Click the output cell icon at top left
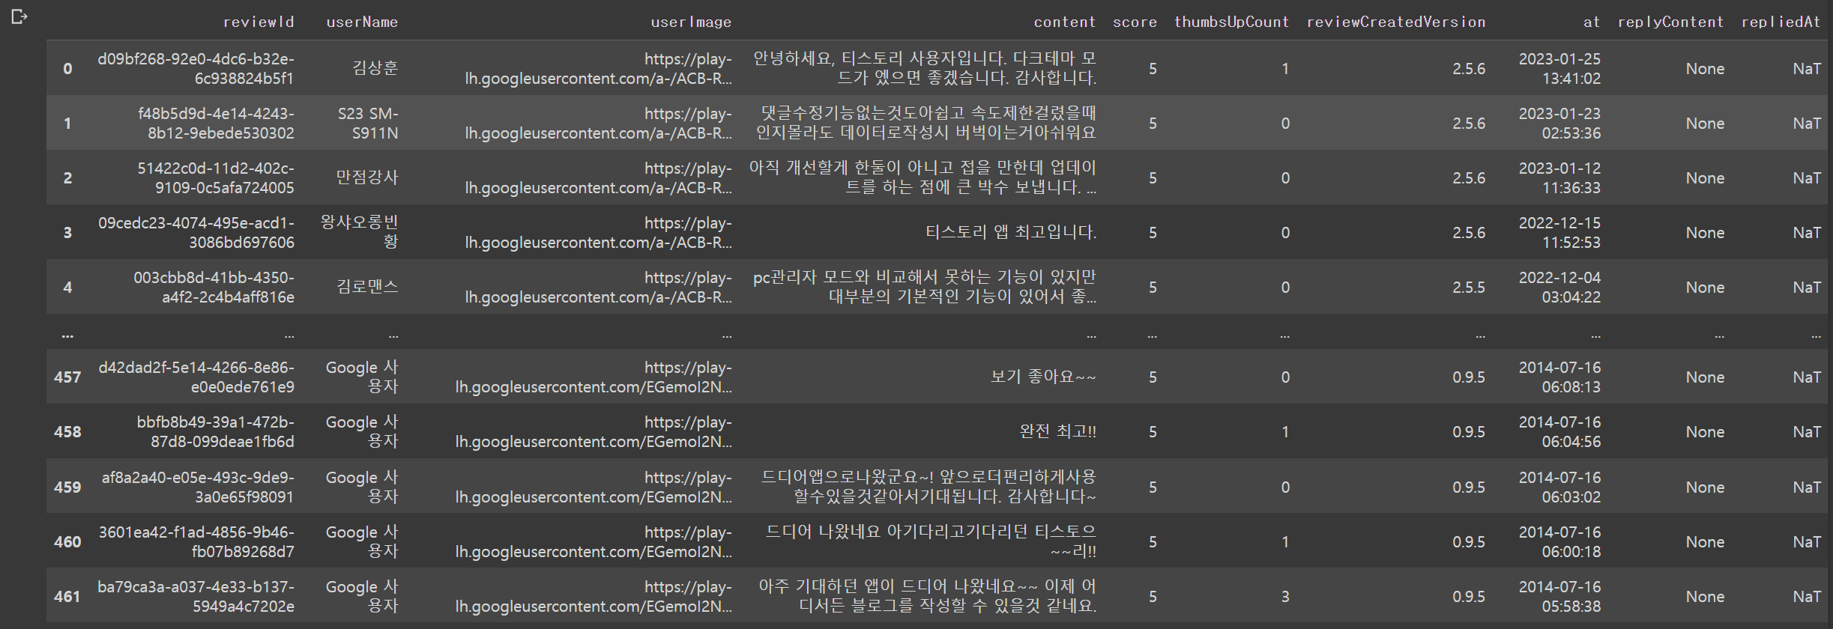 pos(19,16)
